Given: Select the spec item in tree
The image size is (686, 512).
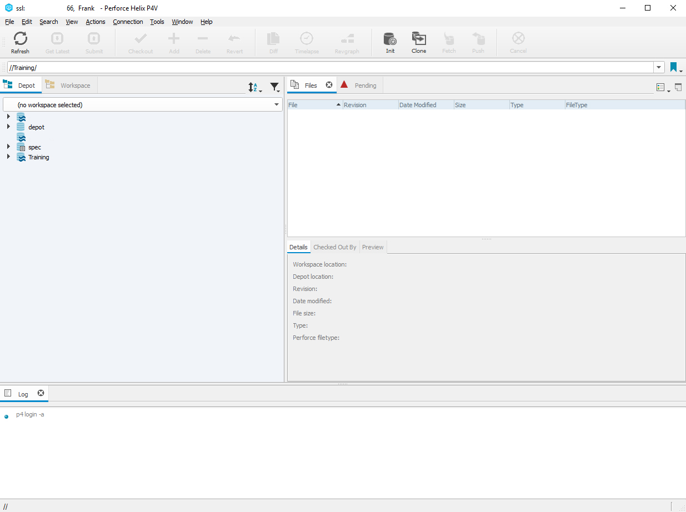Looking at the screenshot, I should tap(34, 147).
